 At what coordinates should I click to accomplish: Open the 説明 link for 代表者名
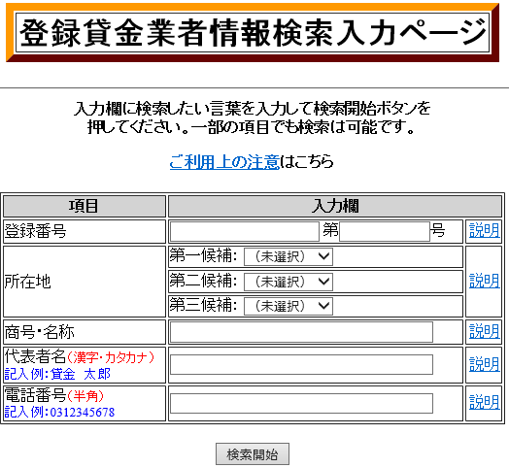[x=485, y=364]
